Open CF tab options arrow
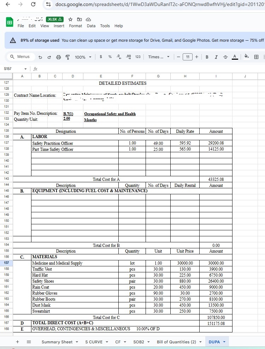Image resolution: width=265 pixels, height=349 pixels. [x=125, y=342]
